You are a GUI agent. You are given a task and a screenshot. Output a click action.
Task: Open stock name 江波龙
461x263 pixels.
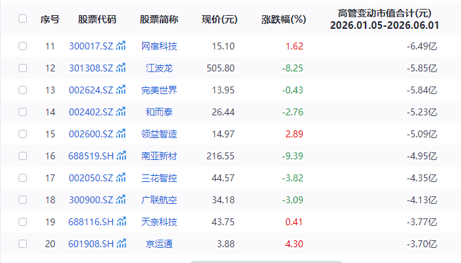click(x=159, y=68)
